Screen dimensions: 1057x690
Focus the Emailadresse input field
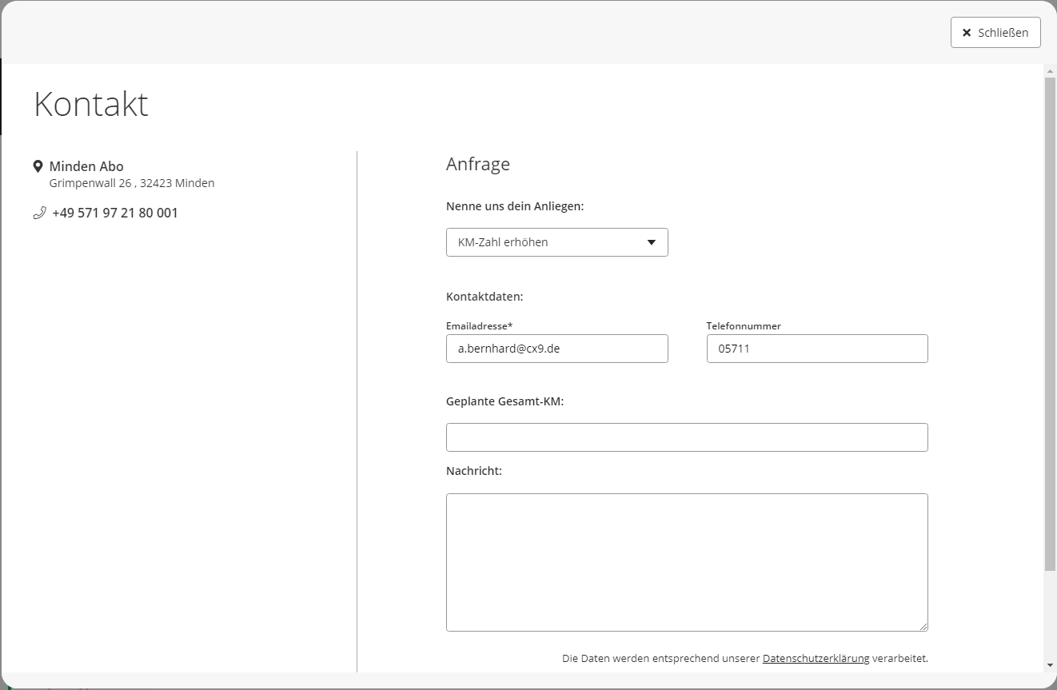click(556, 349)
